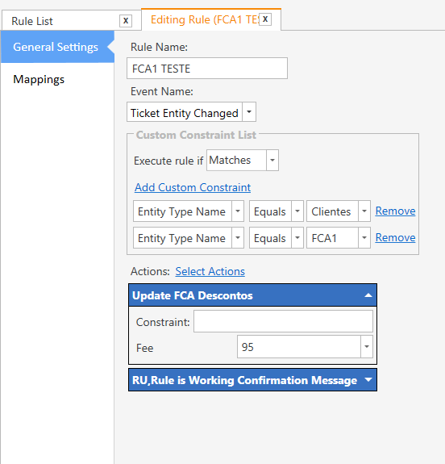
Task: Close the Rule List tab
Action: [x=126, y=21]
